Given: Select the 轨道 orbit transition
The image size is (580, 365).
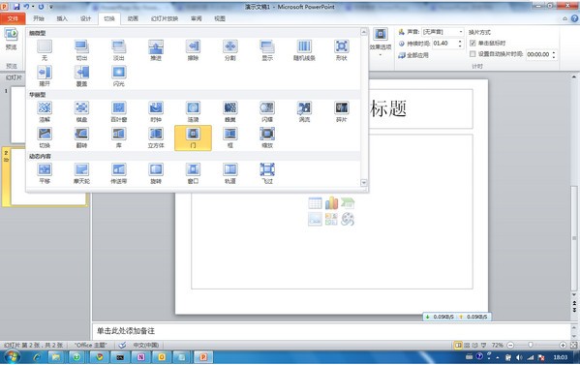Looking at the screenshot, I should [x=230, y=173].
